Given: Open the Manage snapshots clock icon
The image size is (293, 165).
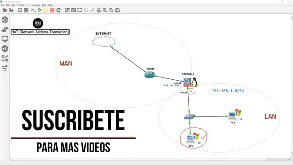Looking at the screenshot, I should click(x=20, y=10).
